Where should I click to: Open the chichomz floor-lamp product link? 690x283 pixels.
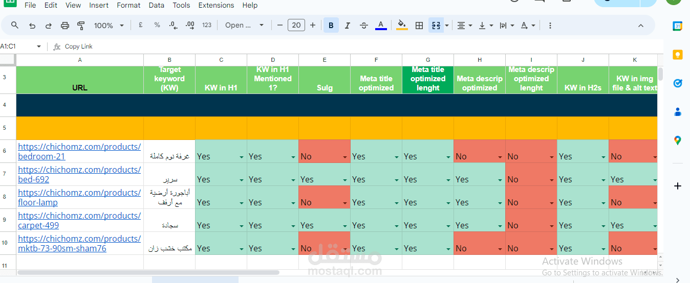pyautogui.click(x=79, y=197)
